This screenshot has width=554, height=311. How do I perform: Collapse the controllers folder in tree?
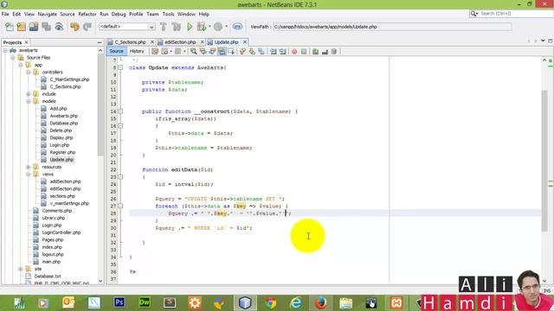coord(29,73)
